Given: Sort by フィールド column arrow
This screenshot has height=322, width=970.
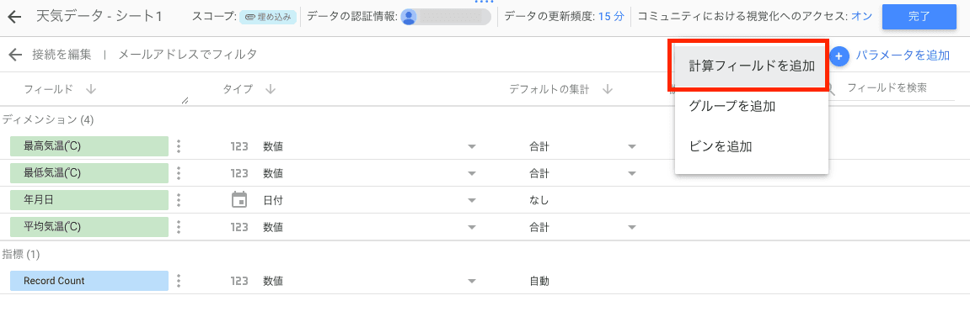Looking at the screenshot, I should 91,89.
